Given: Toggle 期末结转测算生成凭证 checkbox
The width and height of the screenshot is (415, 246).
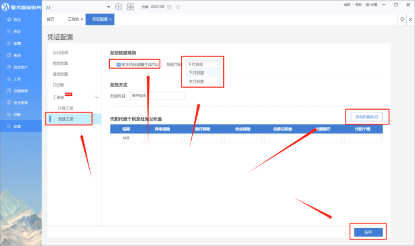Looking at the screenshot, I should pyautogui.click(x=119, y=64).
